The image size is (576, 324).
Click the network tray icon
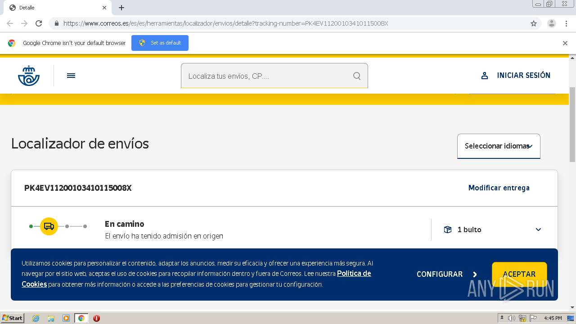tap(522, 318)
